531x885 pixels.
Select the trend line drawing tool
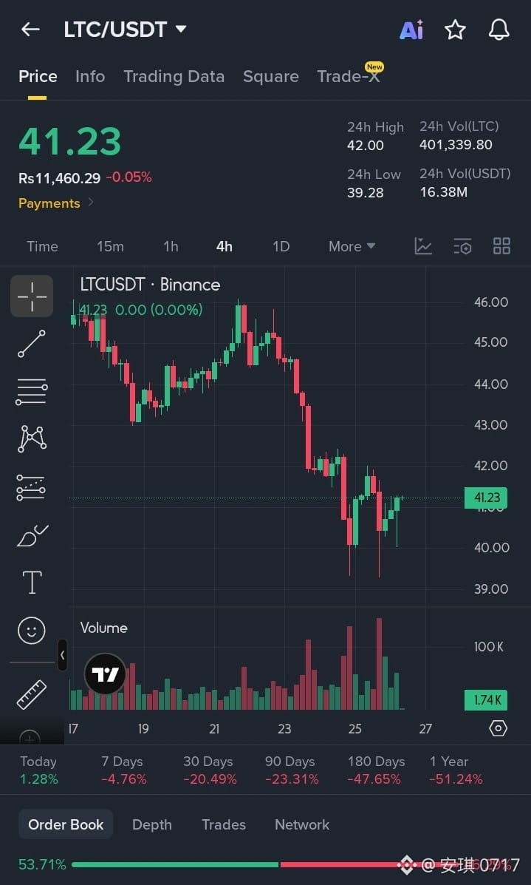coord(32,344)
